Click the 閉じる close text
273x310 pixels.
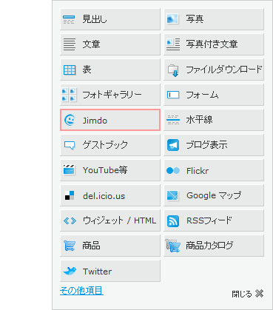(x=242, y=294)
